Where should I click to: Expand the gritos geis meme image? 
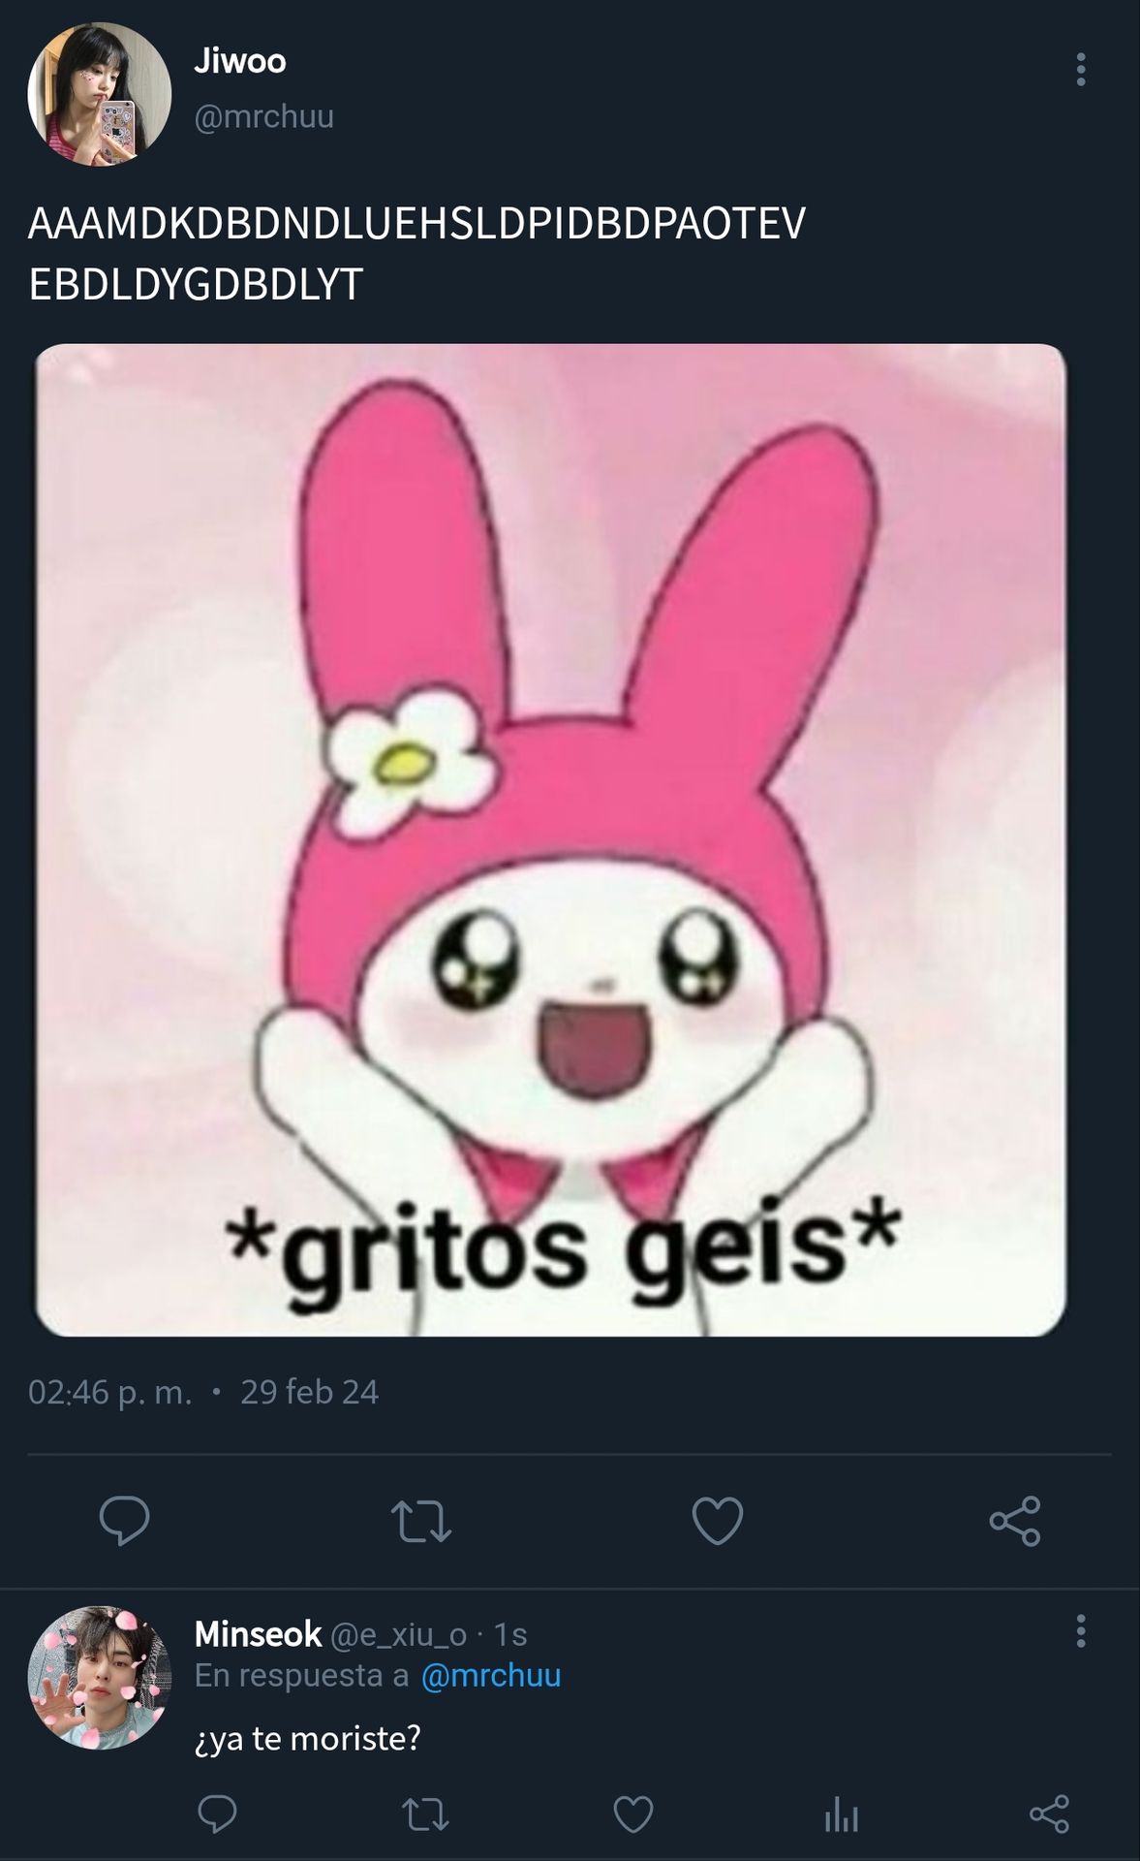551,840
